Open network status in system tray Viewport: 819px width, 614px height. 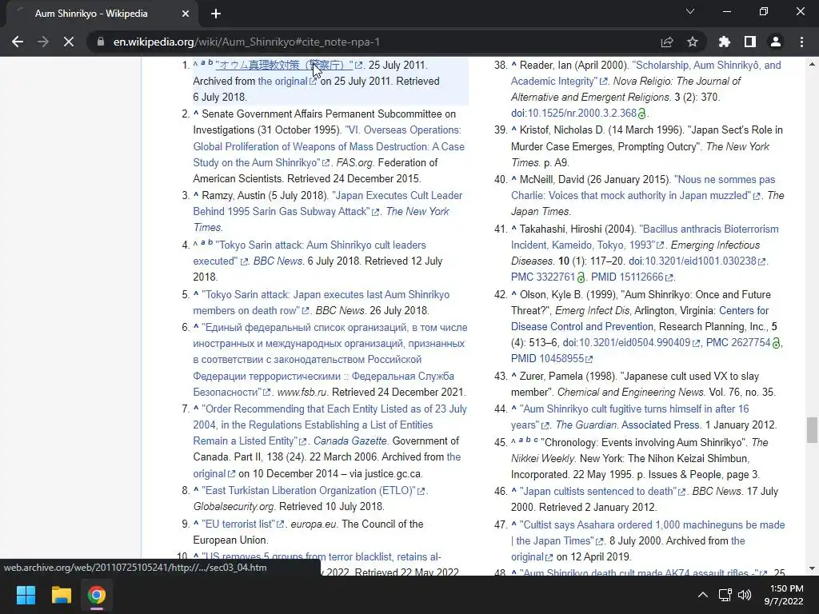tap(725, 595)
